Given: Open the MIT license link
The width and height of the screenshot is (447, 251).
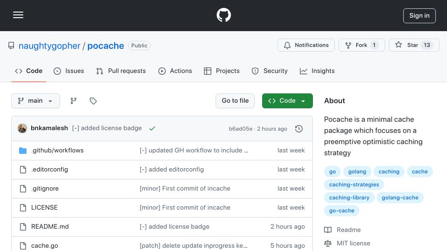Looking at the screenshot, I should click(347, 243).
